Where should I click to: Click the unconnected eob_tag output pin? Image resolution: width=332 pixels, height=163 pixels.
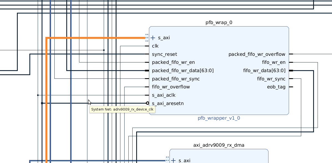pyautogui.click(x=291, y=87)
